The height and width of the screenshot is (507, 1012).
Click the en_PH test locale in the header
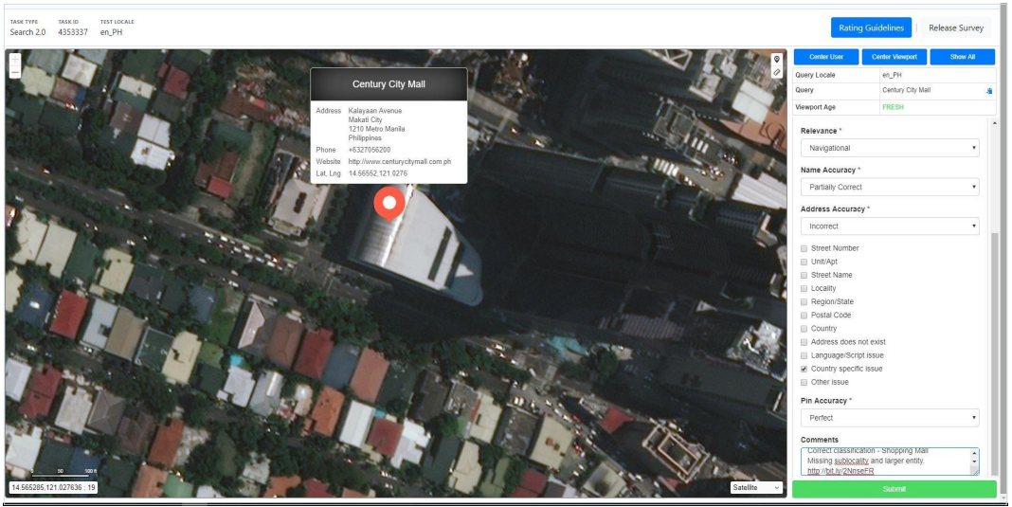[111, 31]
